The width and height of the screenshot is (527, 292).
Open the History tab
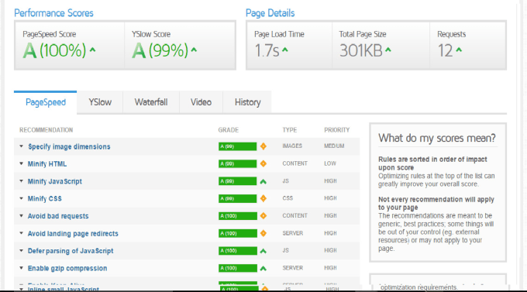(247, 102)
